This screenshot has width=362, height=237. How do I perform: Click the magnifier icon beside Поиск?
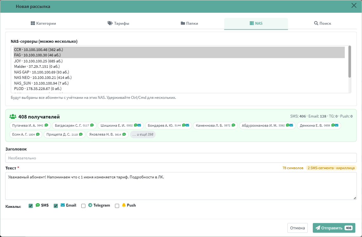click(316, 23)
